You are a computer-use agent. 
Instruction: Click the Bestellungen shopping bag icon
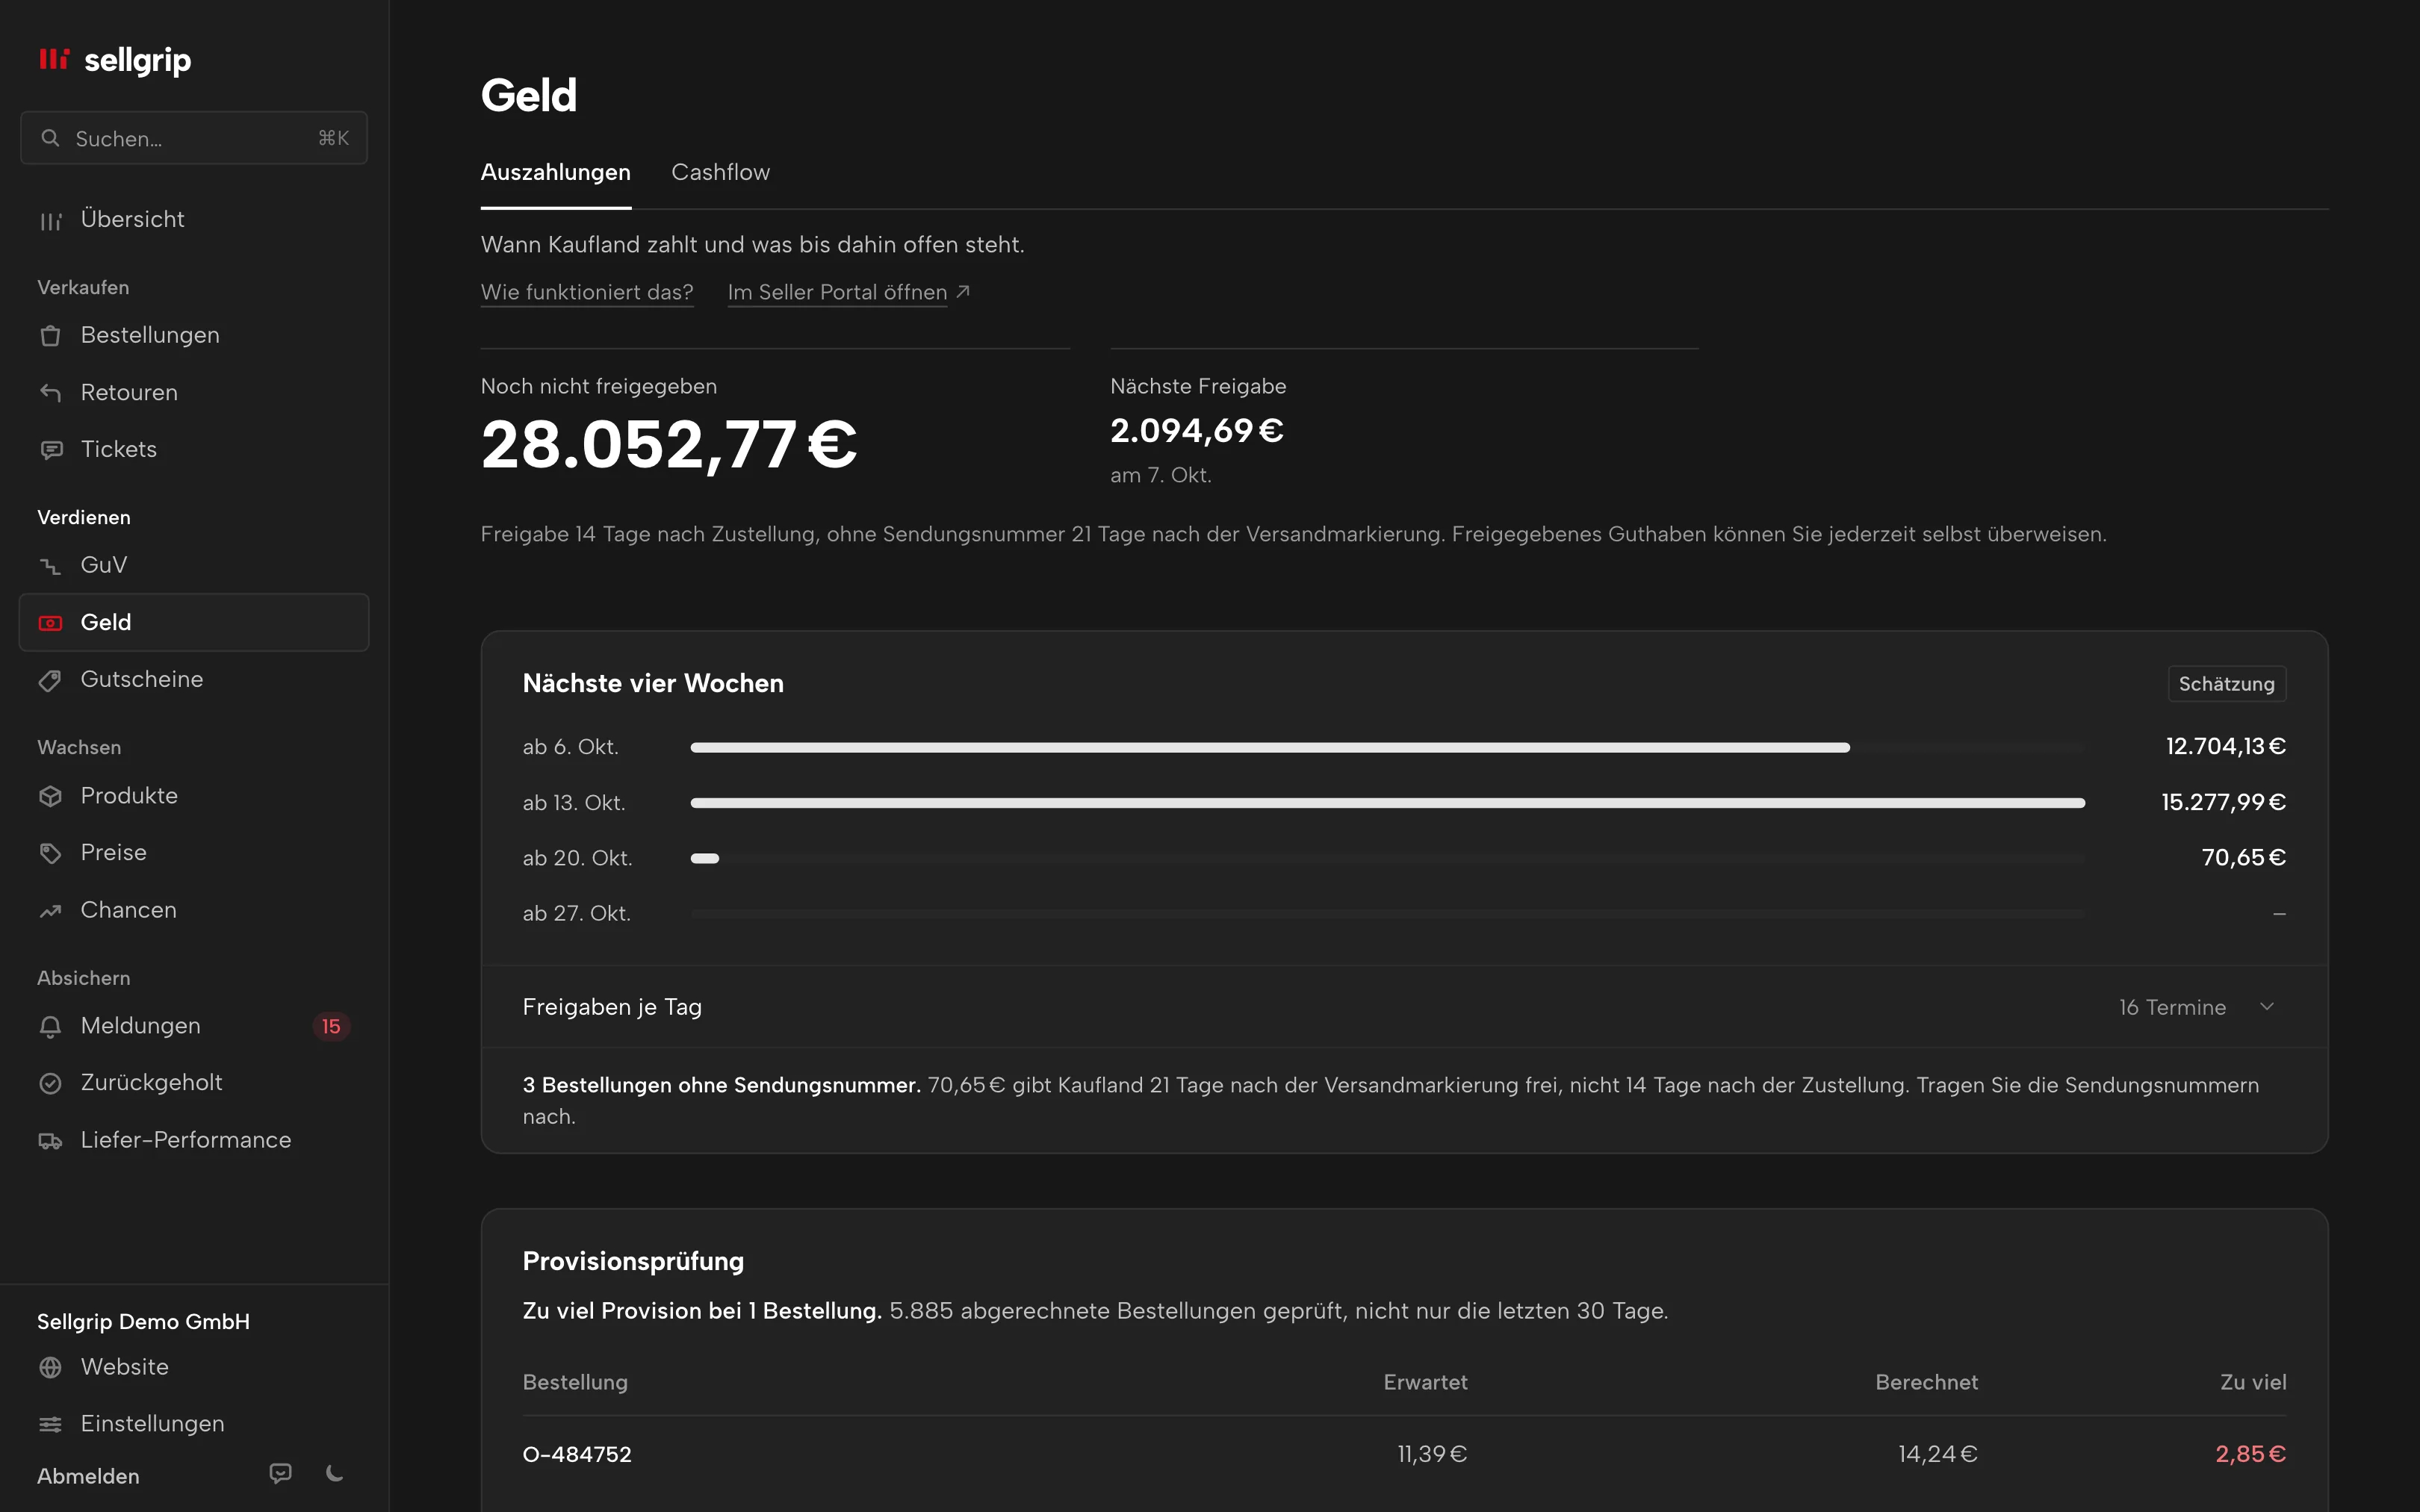pyautogui.click(x=50, y=336)
